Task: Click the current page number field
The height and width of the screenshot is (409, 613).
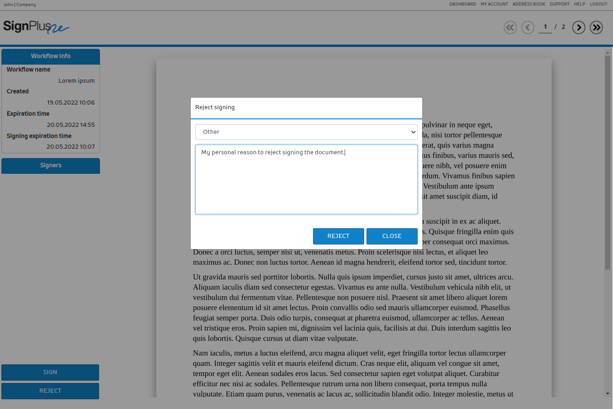Action: click(545, 27)
